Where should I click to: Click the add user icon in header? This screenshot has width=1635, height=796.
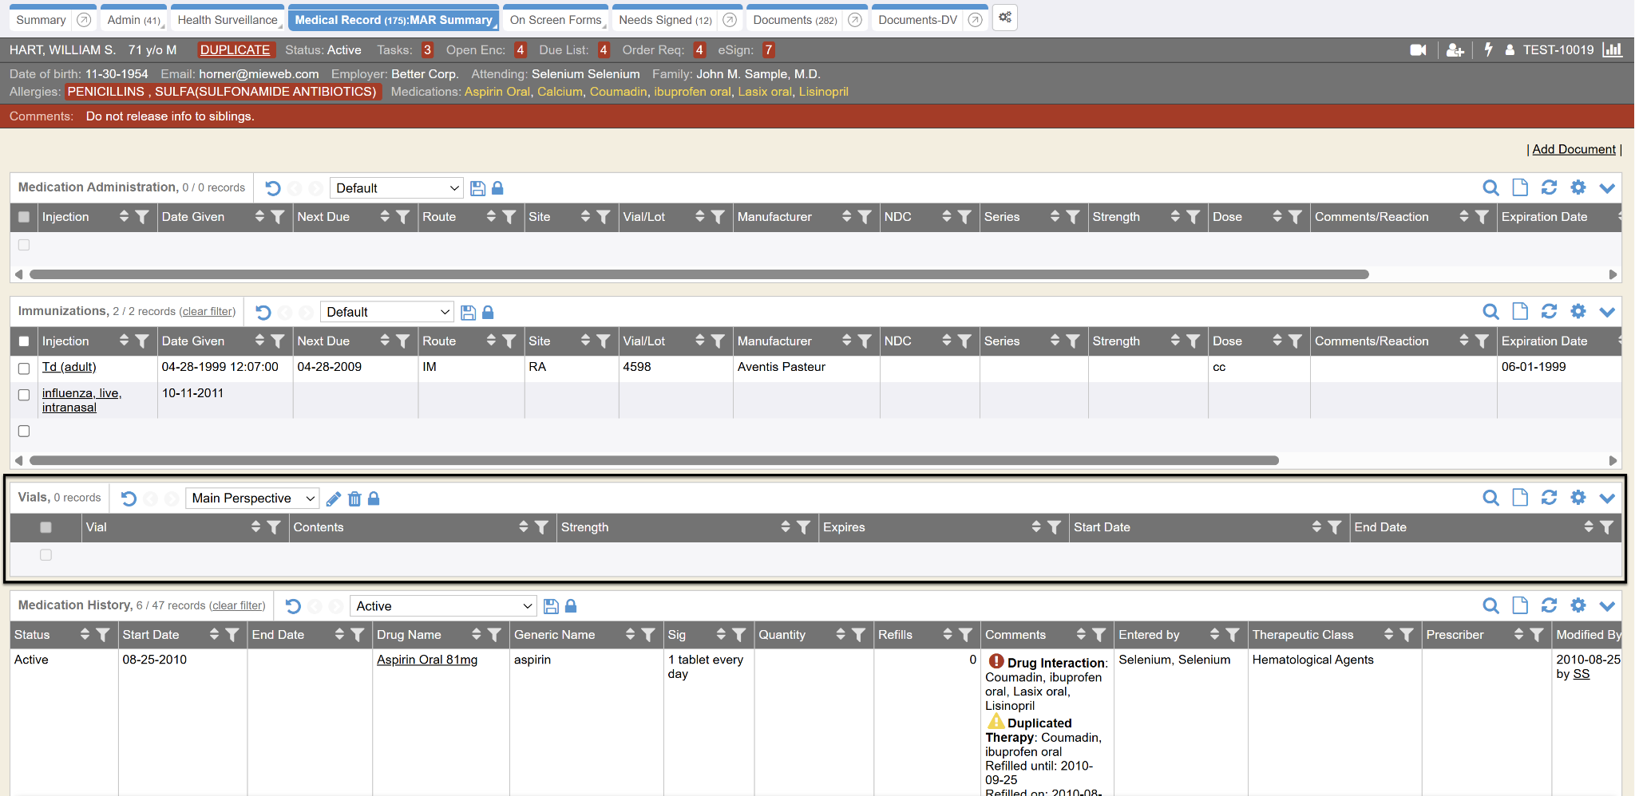click(1455, 50)
